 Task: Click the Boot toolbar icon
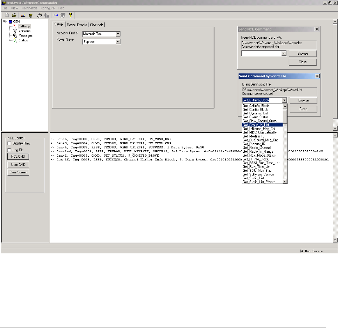[x=56, y=15]
